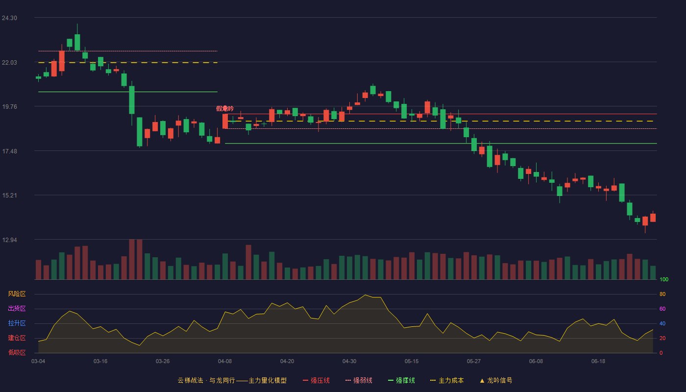Image resolution: width=686 pixels, height=392 pixels.
Task: Select the 06-08 date label
Action: click(536, 361)
